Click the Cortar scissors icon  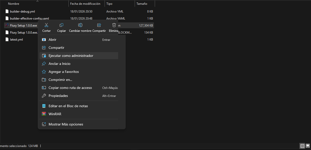[x=46, y=25]
